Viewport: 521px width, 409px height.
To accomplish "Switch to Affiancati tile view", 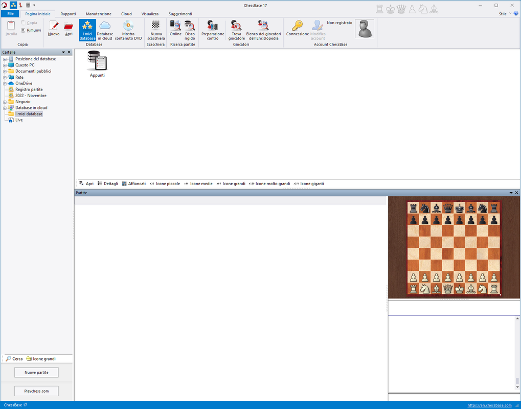I will tap(133, 184).
